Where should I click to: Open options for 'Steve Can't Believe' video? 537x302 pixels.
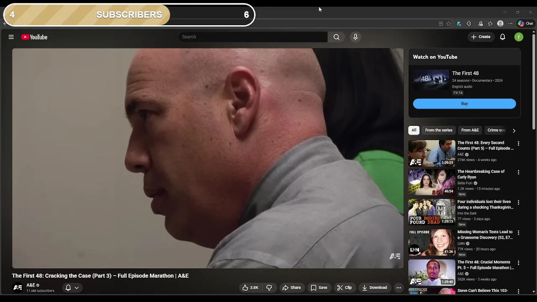coord(519,291)
